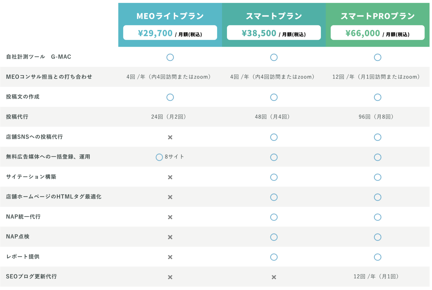432x290 pixels.
Task: Select the スマートPROプラン header
Action: coord(378,16)
